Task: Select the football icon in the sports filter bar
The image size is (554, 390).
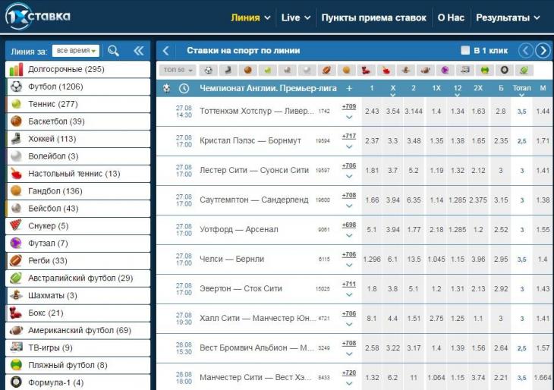Action: 208,70
